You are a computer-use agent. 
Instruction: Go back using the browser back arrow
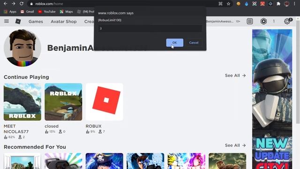click(5, 4)
